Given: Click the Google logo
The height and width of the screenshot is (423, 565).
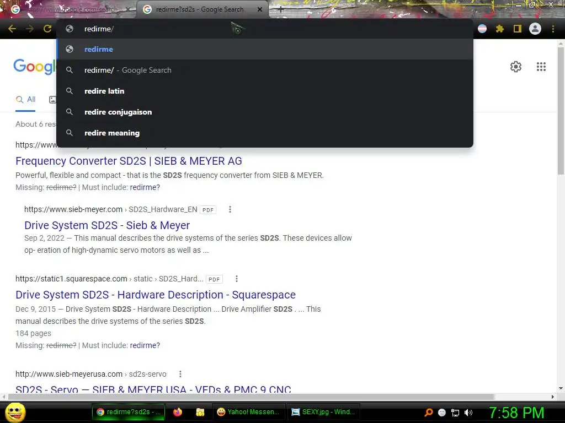Looking at the screenshot, I should (x=35, y=67).
